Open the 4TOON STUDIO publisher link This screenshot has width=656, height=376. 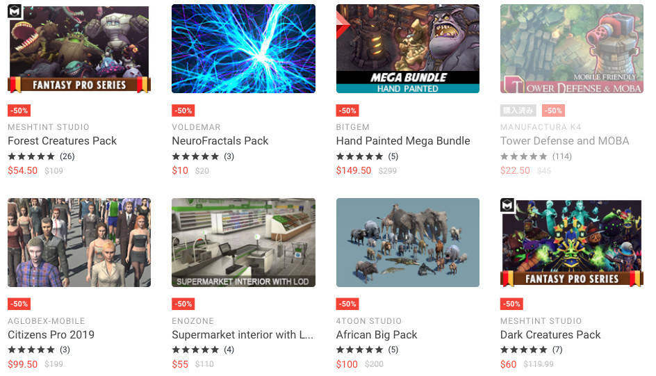click(x=368, y=321)
